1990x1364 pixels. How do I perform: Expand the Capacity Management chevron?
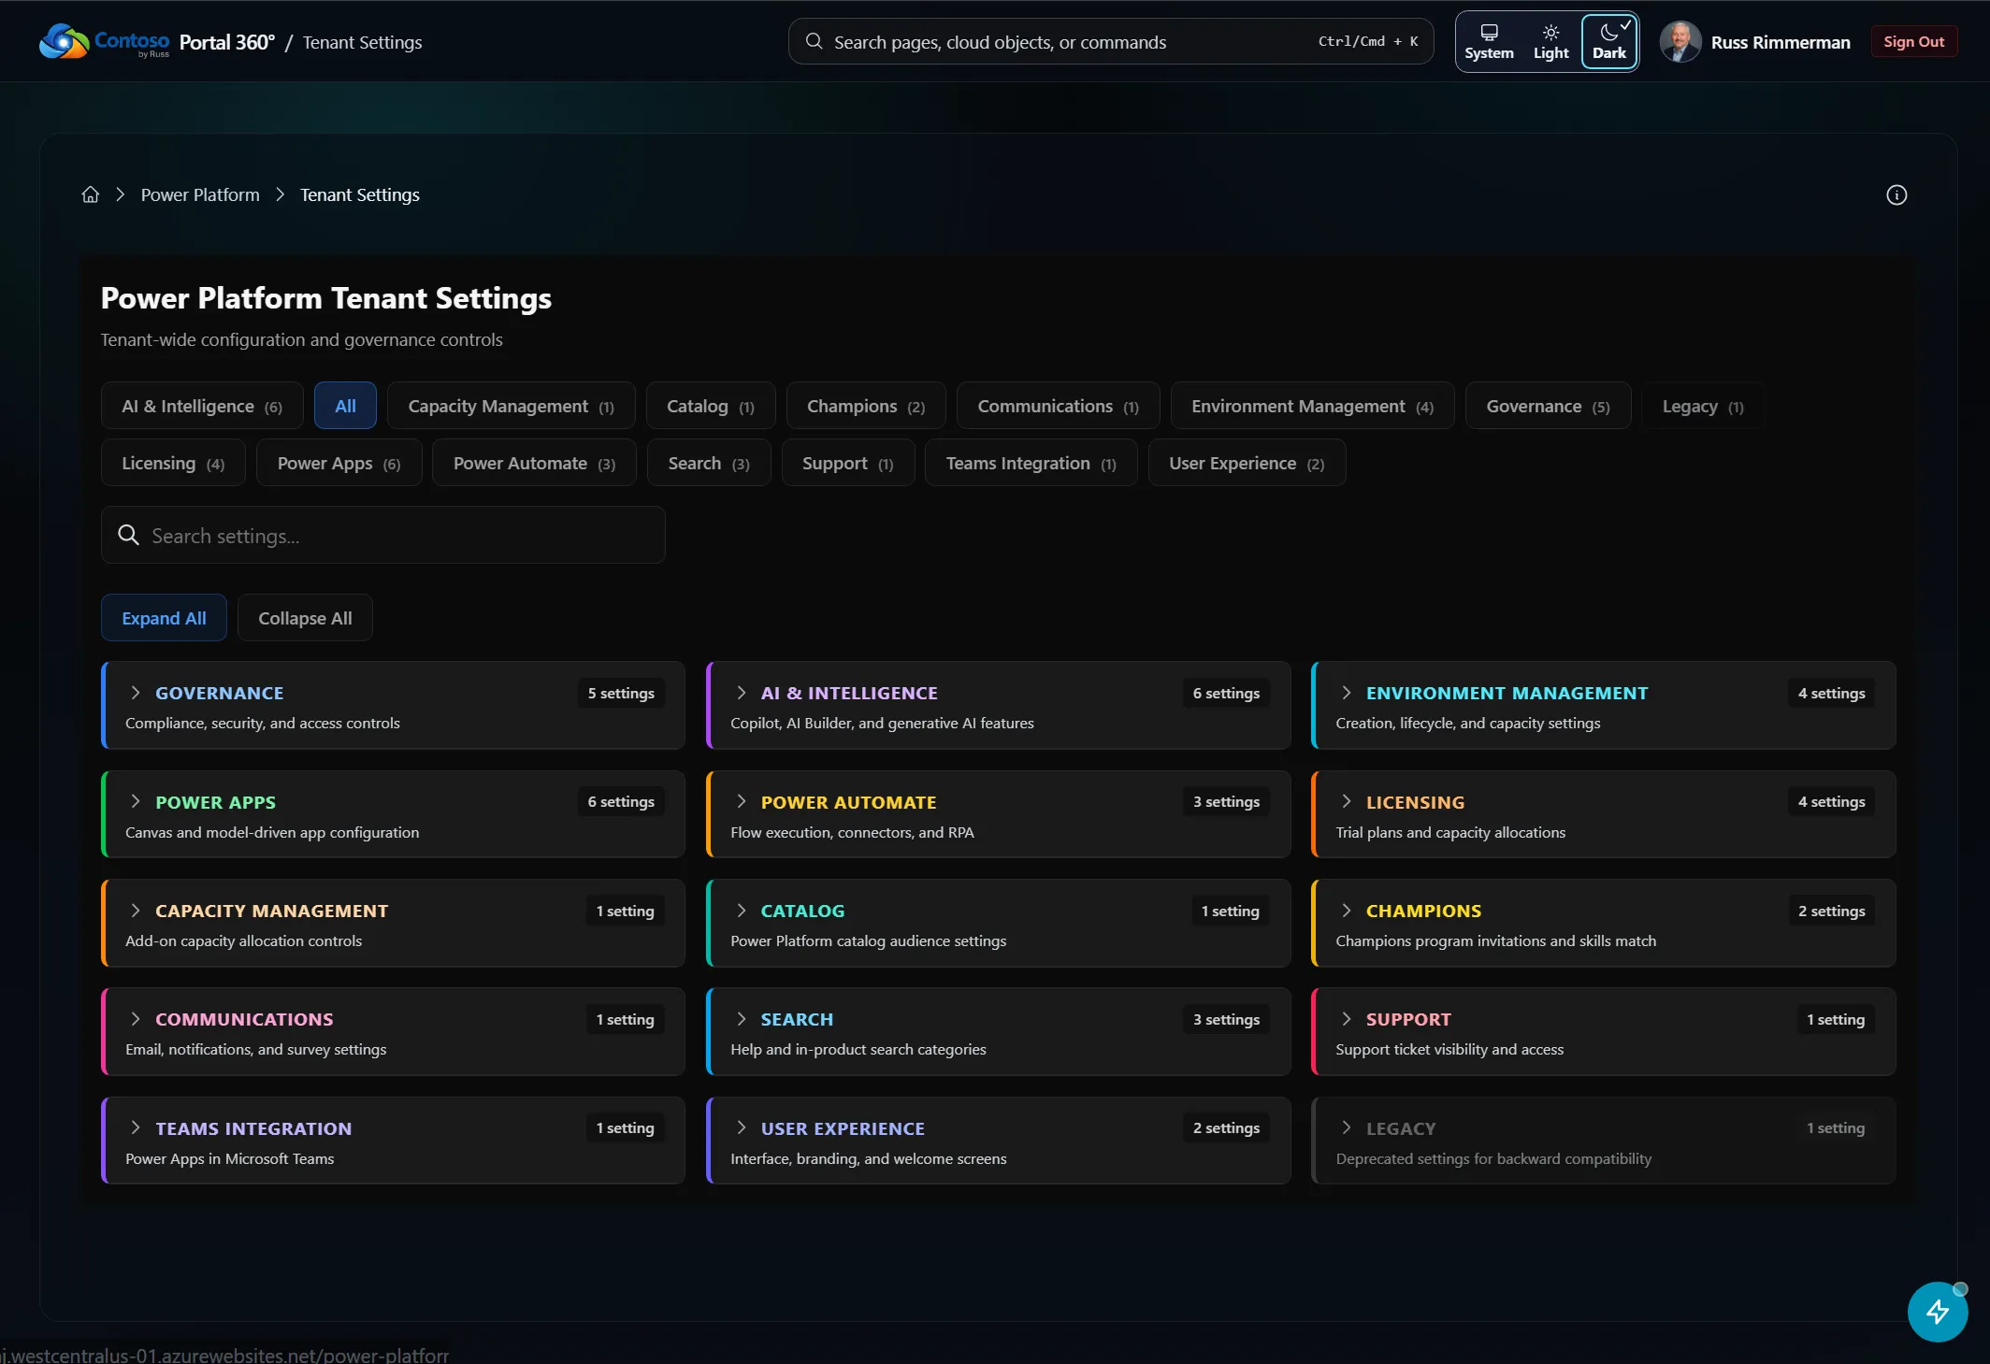coord(136,911)
